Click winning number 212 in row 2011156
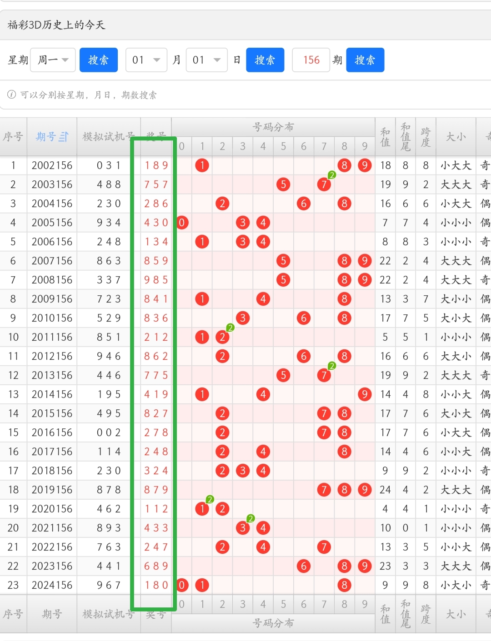The width and height of the screenshot is (491, 641). [156, 337]
